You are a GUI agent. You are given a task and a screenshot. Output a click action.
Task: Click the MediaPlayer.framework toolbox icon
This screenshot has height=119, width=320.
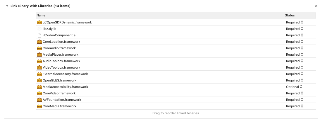point(39,55)
